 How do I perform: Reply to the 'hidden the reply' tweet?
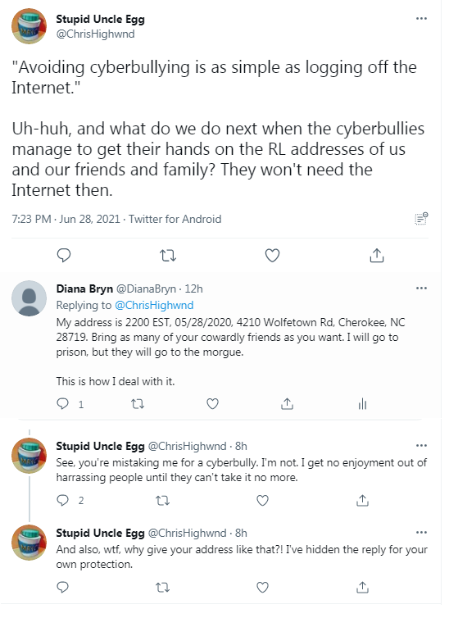click(63, 588)
